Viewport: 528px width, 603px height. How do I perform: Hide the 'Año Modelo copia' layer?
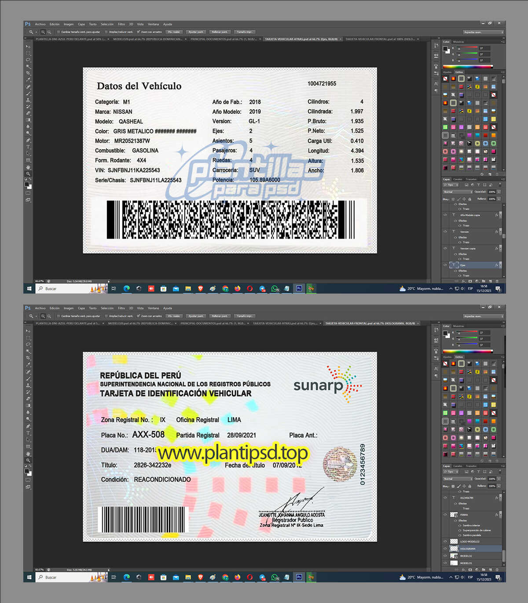(x=445, y=215)
